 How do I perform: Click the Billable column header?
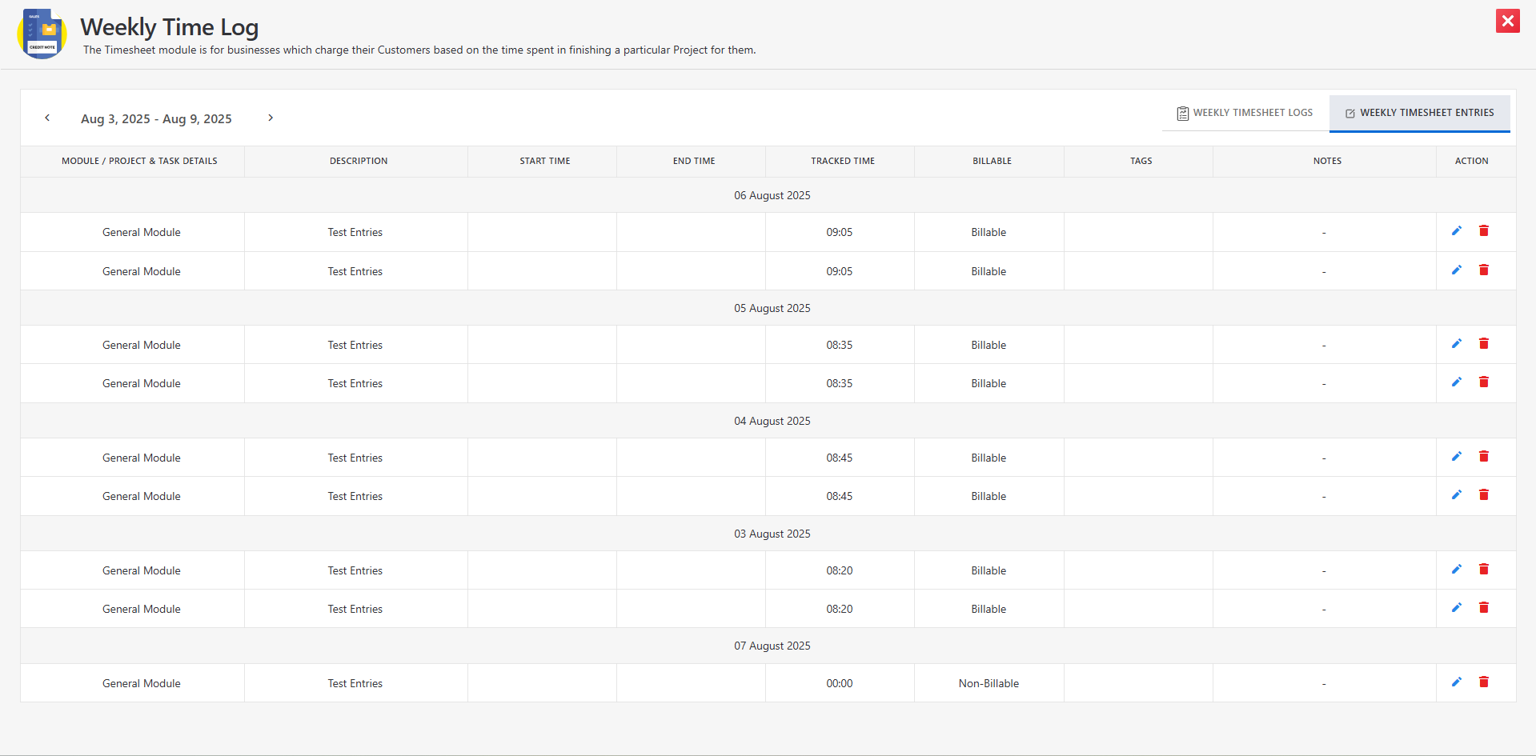click(992, 161)
